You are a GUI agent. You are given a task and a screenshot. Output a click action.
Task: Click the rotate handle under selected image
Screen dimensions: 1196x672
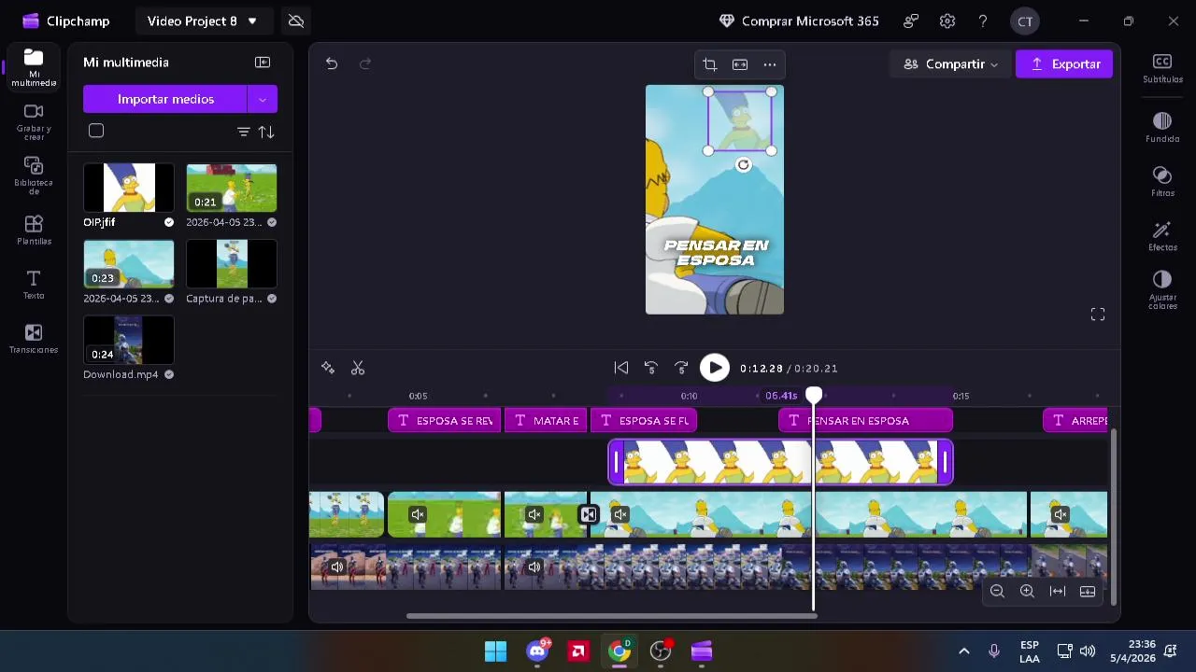tap(743, 165)
